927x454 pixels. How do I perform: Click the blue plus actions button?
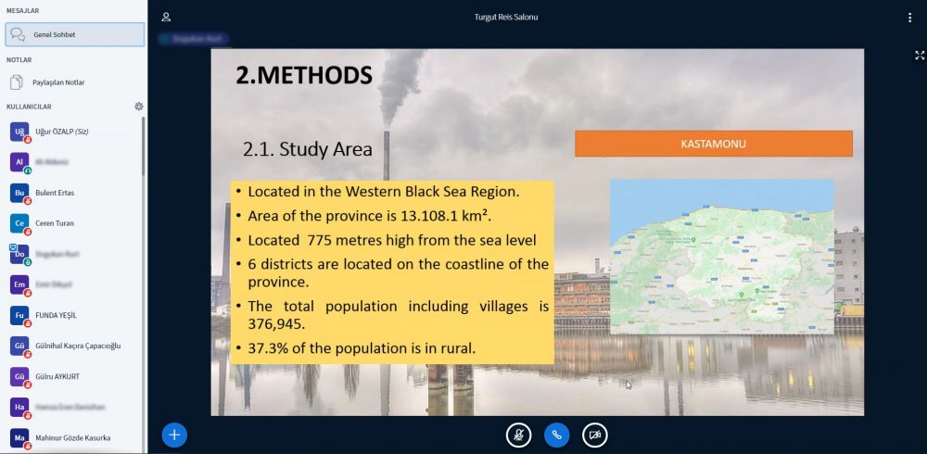pos(174,434)
